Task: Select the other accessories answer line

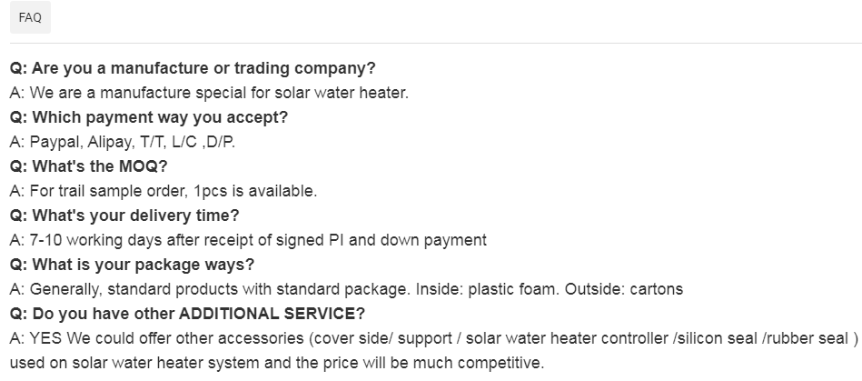Action: [434, 338]
